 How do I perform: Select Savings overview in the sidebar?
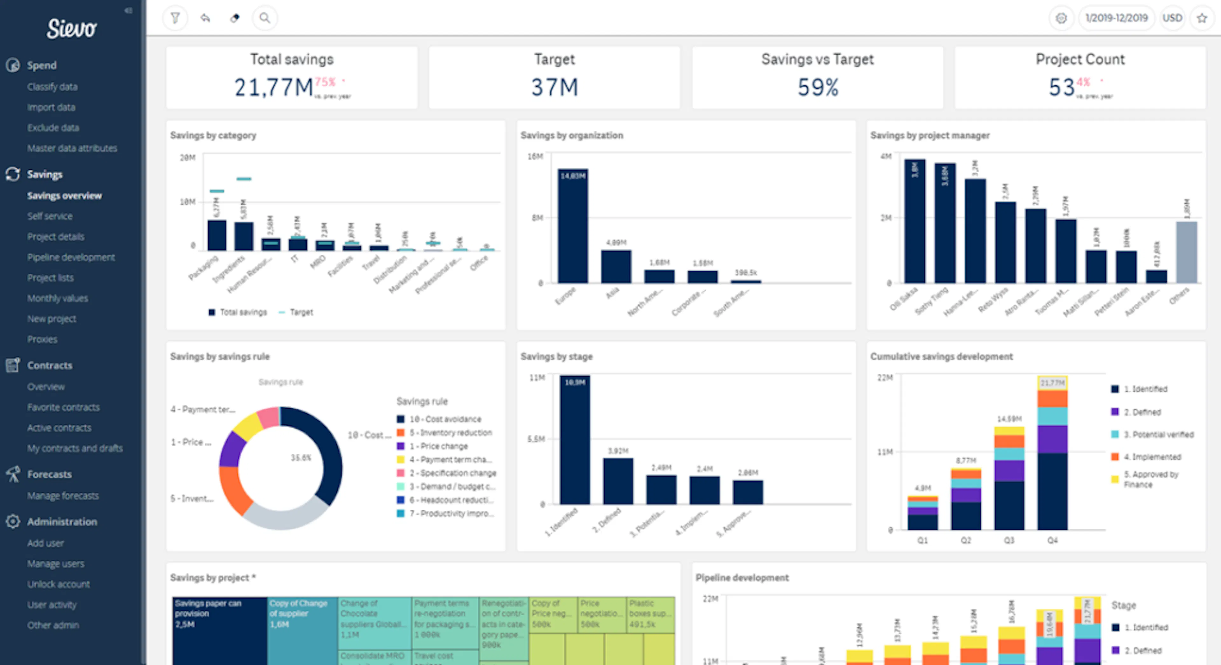(x=65, y=196)
